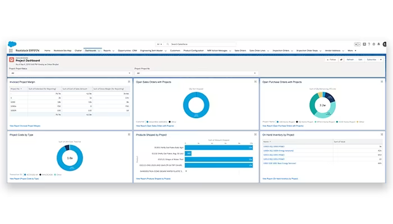Expand the Dashboards tab chevron
This screenshot has width=393, height=224.
tap(99, 51)
